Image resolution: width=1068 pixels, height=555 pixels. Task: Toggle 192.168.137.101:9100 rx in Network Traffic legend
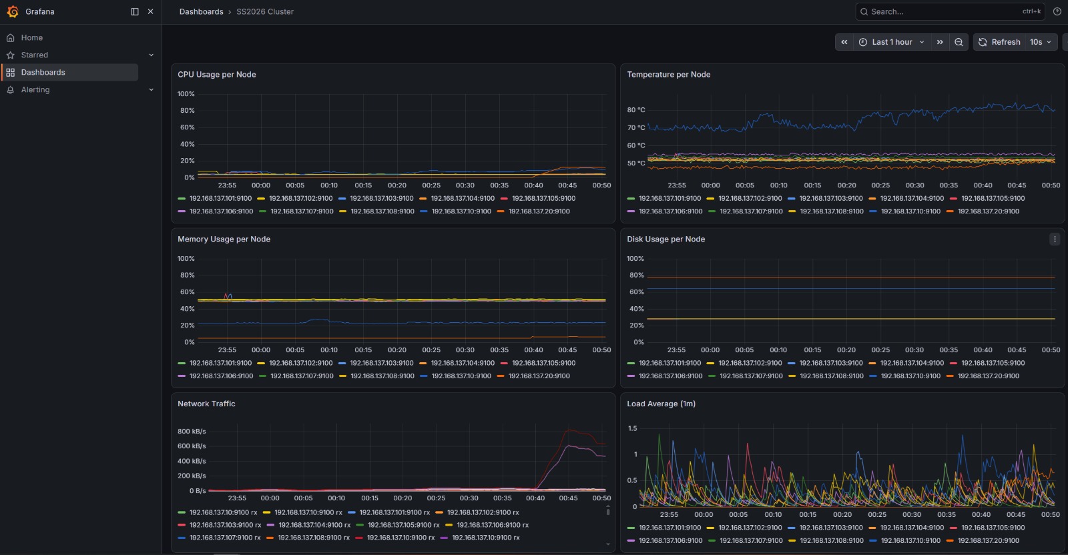[394, 513]
